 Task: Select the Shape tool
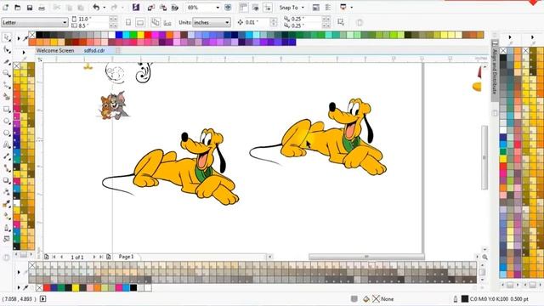click(x=7, y=49)
